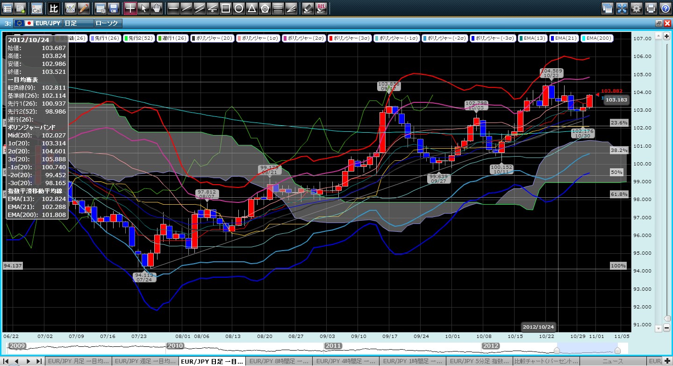Print the chart using printer icon
This screenshot has width=673, height=366.
[x=651, y=8]
